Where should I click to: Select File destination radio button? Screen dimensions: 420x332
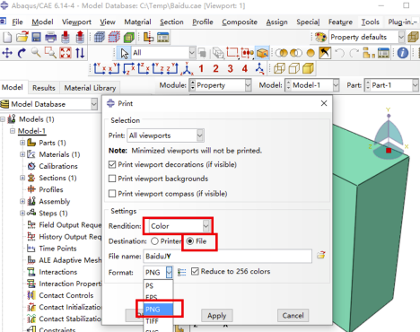coord(190,241)
